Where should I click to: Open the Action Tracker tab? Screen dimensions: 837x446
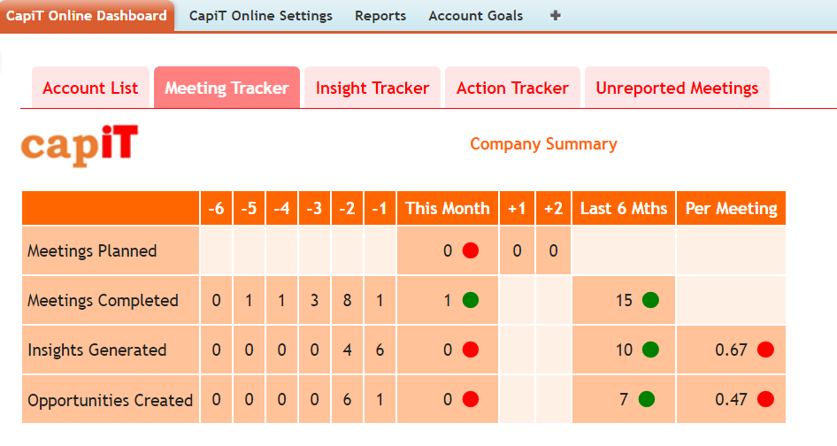coord(512,88)
